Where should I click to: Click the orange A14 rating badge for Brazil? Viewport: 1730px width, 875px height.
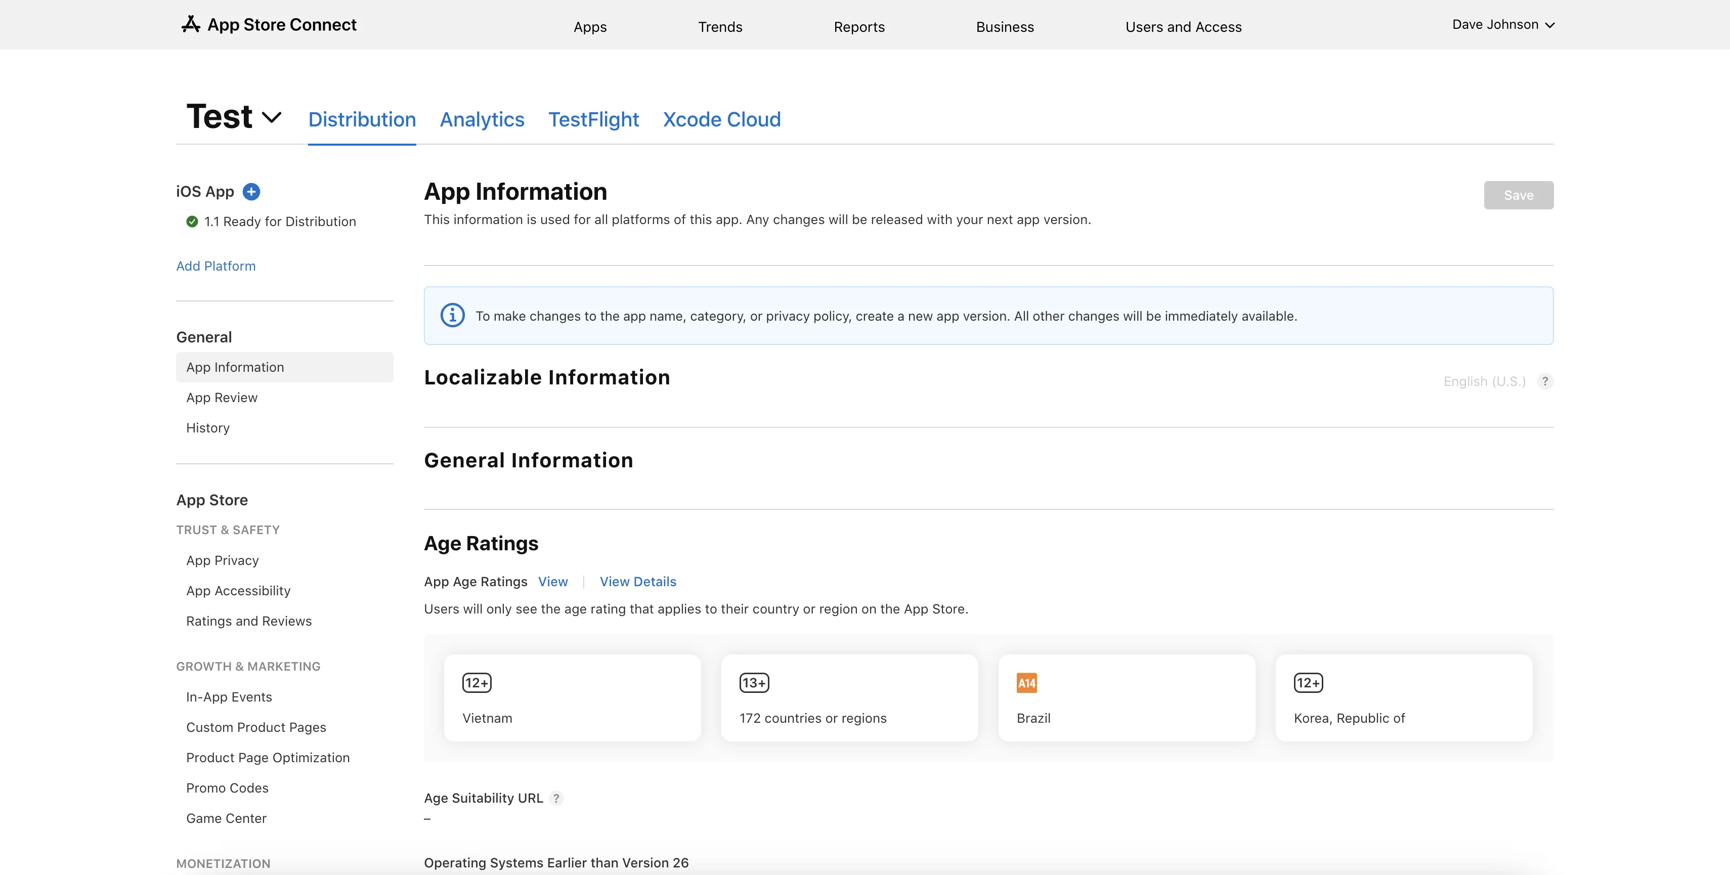(x=1026, y=683)
